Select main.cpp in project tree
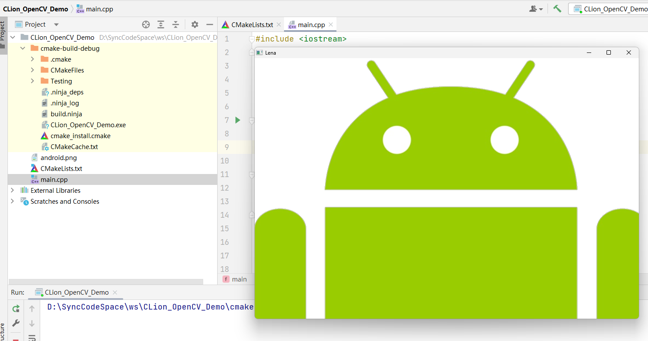This screenshot has width=648, height=341. [x=54, y=179]
